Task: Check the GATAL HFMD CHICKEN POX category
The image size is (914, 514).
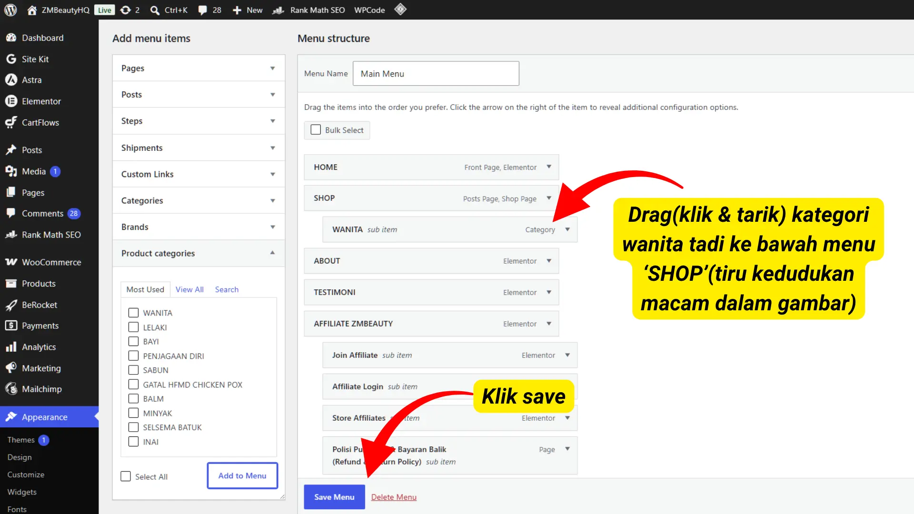Action: (133, 384)
